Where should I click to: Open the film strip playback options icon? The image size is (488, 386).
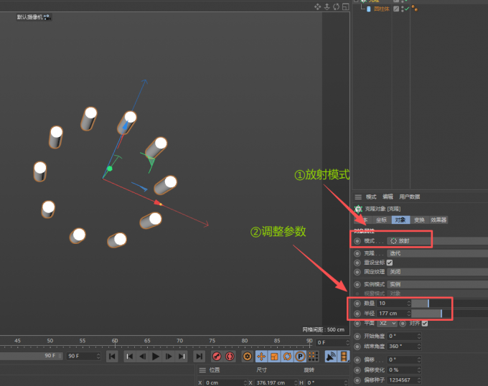point(344,357)
